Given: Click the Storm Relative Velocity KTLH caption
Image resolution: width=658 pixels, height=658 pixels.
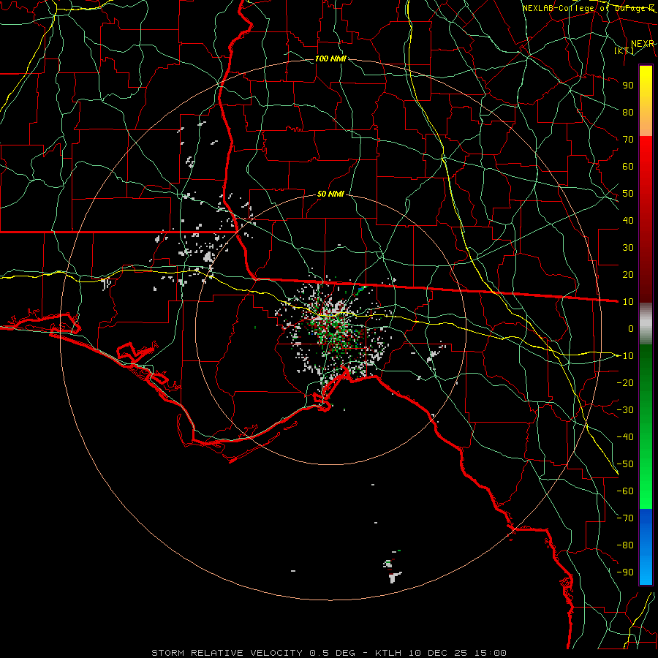Looking at the screenshot, I should coord(328,653).
